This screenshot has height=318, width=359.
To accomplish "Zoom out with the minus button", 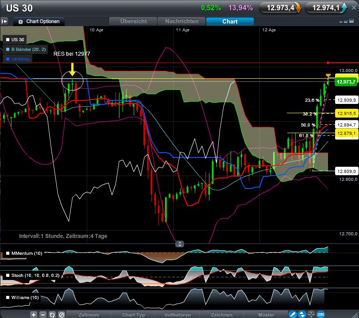I will tap(43, 314).
